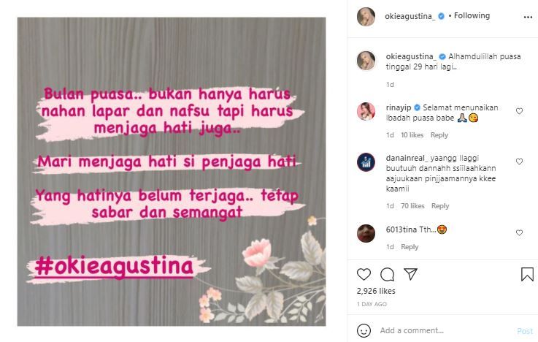Reply to danainreal_'s comment
This screenshot has height=342, width=538.
coord(440,205)
